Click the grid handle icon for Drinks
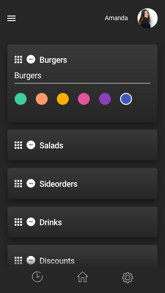Image resolution: width=165 pixels, height=293 pixels. [18, 222]
